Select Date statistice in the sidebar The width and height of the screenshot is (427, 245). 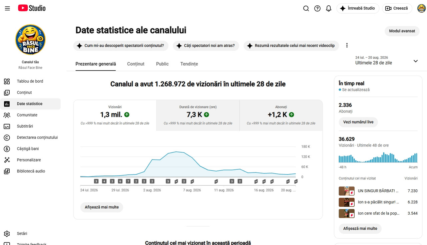pyautogui.click(x=30, y=104)
